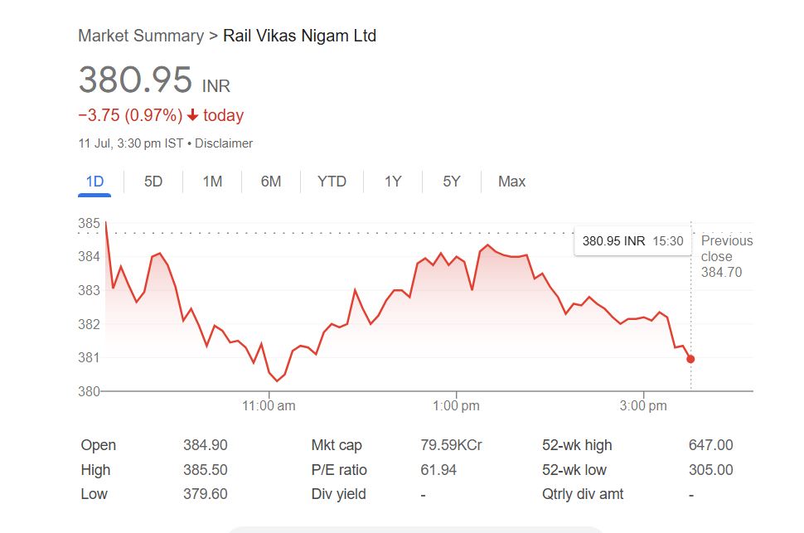Switch to the 1M chart tab
The width and height of the screenshot is (804, 533).
212,182
